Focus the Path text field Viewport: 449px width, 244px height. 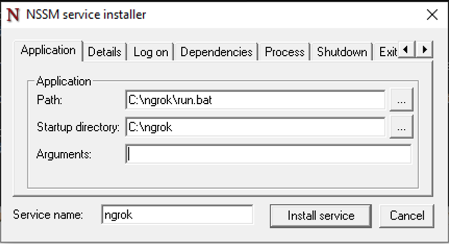pyautogui.click(x=255, y=100)
